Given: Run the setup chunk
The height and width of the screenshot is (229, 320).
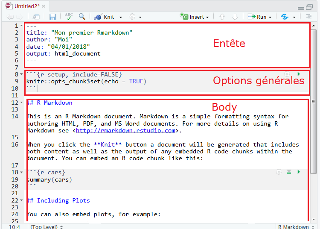Looking at the screenshot, I should 299,74.
